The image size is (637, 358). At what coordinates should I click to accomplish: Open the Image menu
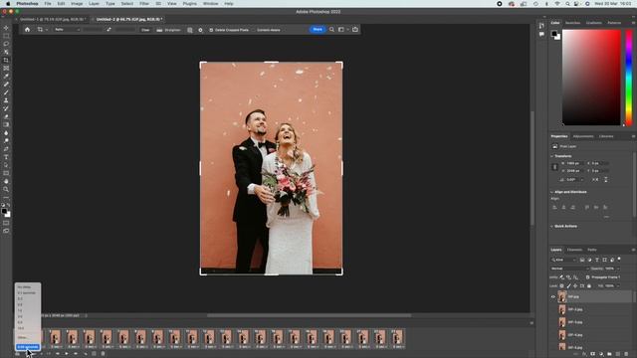pyautogui.click(x=77, y=4)
